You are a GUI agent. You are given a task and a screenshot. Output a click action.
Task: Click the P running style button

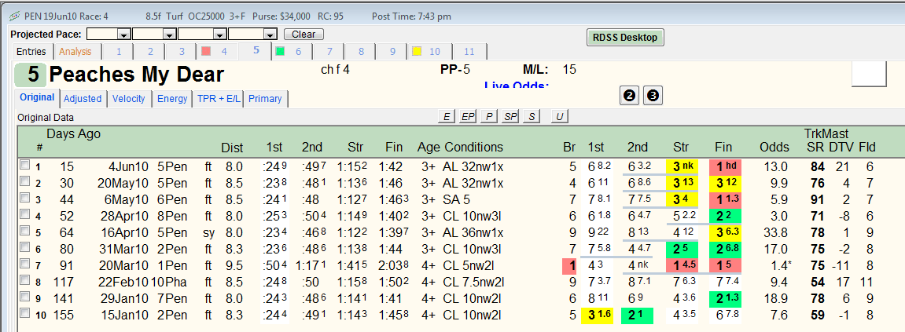489,116
